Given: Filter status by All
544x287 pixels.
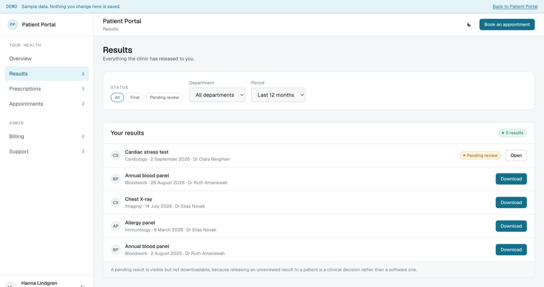Looking at the screenshot, I should click(117, 98).
